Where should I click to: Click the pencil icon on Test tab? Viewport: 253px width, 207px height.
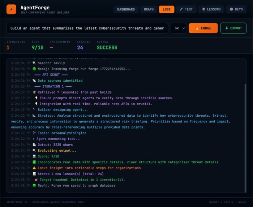181,9
